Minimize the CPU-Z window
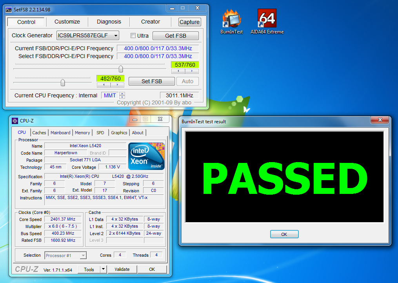The width and height of the screenshot is (398, 283). click(135, 119)
